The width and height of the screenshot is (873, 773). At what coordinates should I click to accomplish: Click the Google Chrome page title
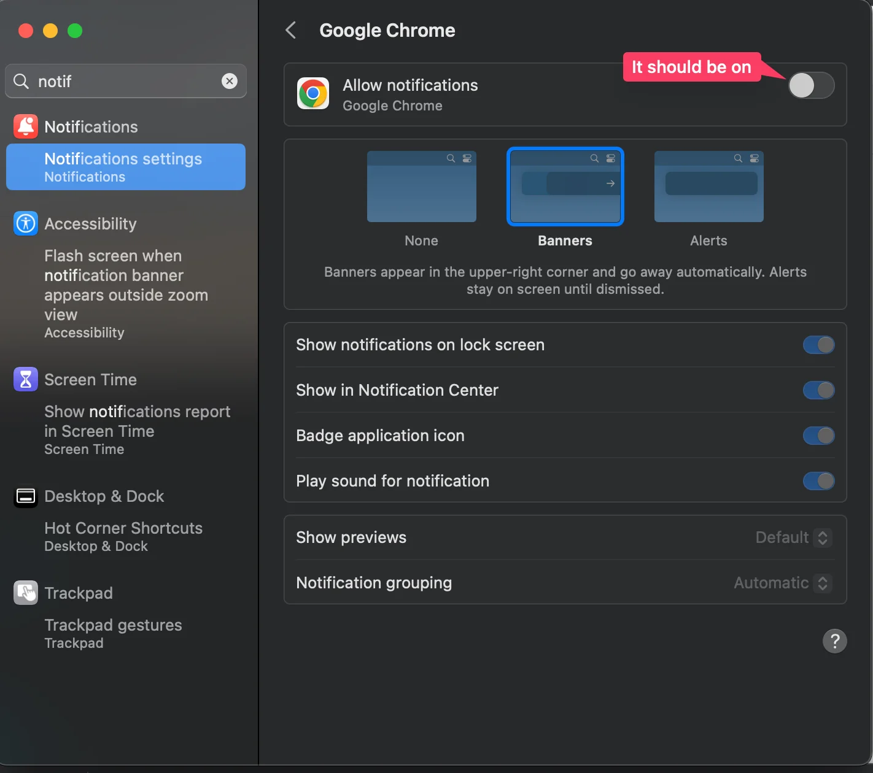coord(387,30)
